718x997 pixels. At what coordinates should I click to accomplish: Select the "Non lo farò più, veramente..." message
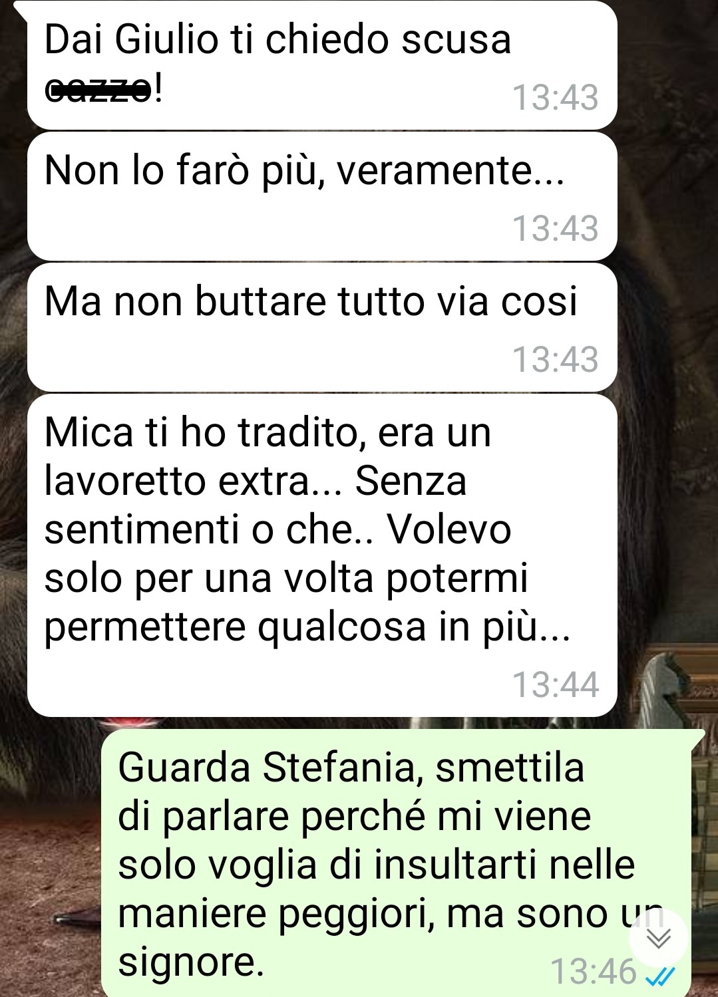(322, 196)
